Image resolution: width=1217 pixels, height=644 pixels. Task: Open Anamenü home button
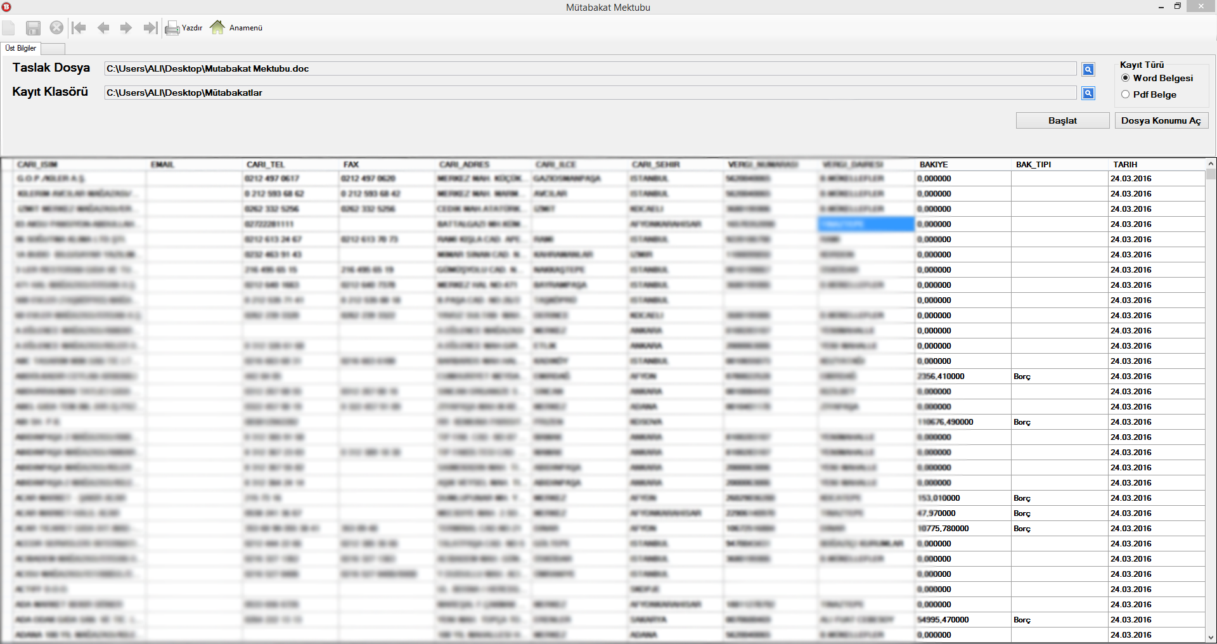click(x=236, y=28)
